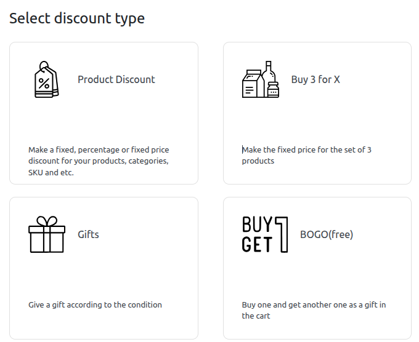This screenshot has width=419, height=342.
Task: Click the gift box icon
Action: 46,234
